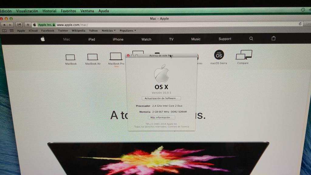Go forward with Safari's forward arrow
This screenshot has width=311, height=175.
coord(10,25)
